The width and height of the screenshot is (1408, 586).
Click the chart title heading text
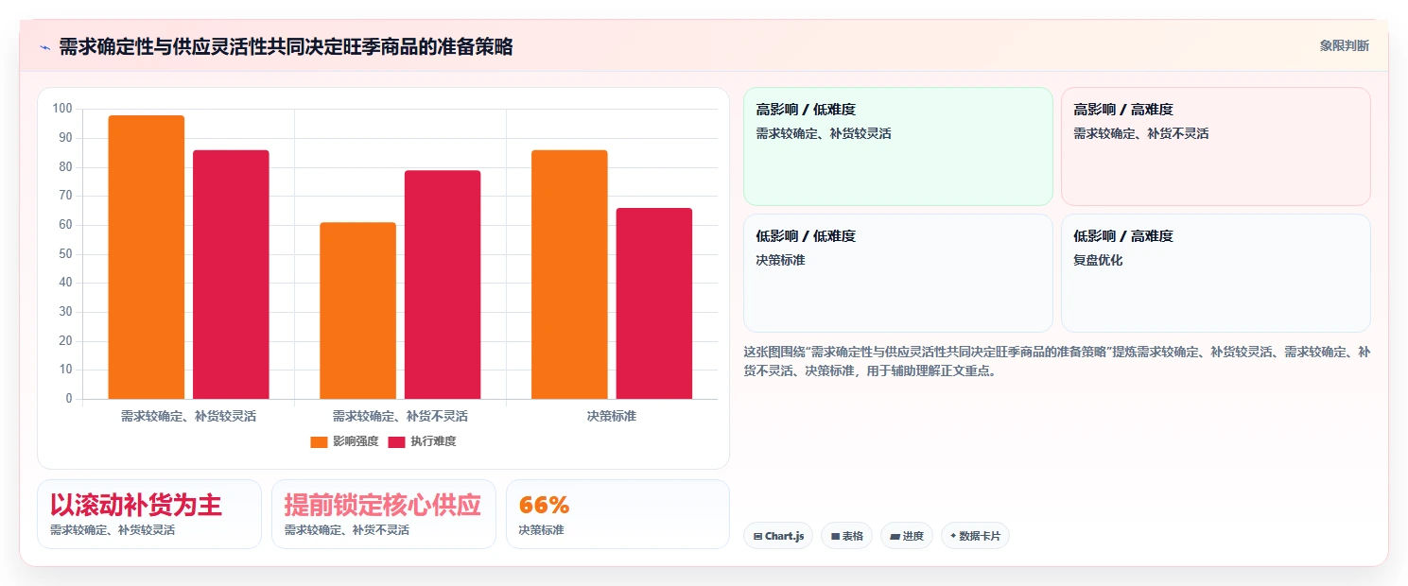tap(286, 46)
